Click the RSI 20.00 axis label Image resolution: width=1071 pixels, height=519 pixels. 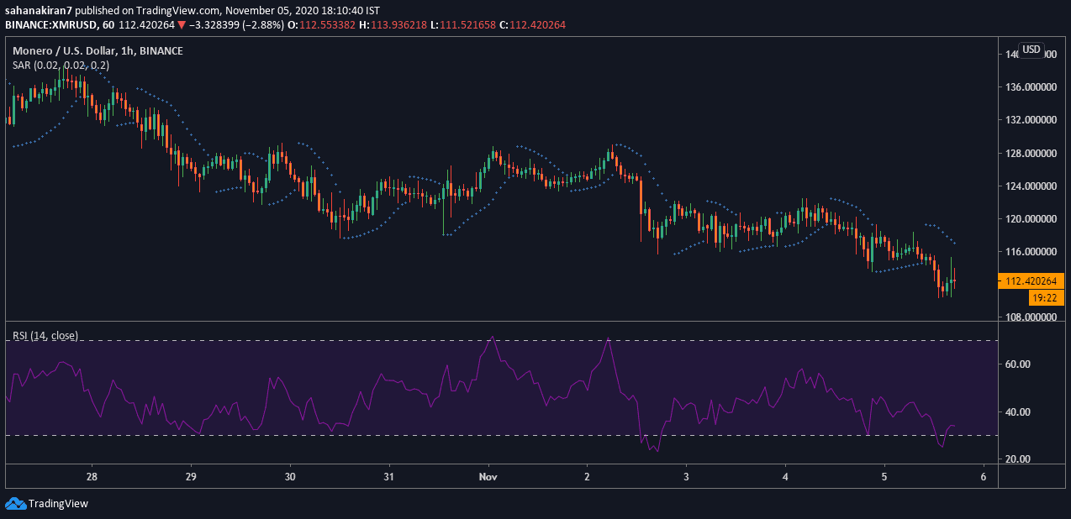[x=1017, y=459]
